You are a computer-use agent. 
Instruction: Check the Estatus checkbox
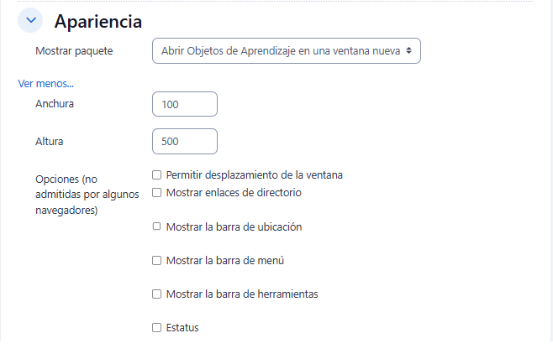tap(156, 328)
